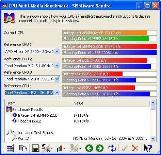Viewport: 161px width, 155px height.
Task: Click the Copy to clipboard toolbar icon
Action: [23, 148]
